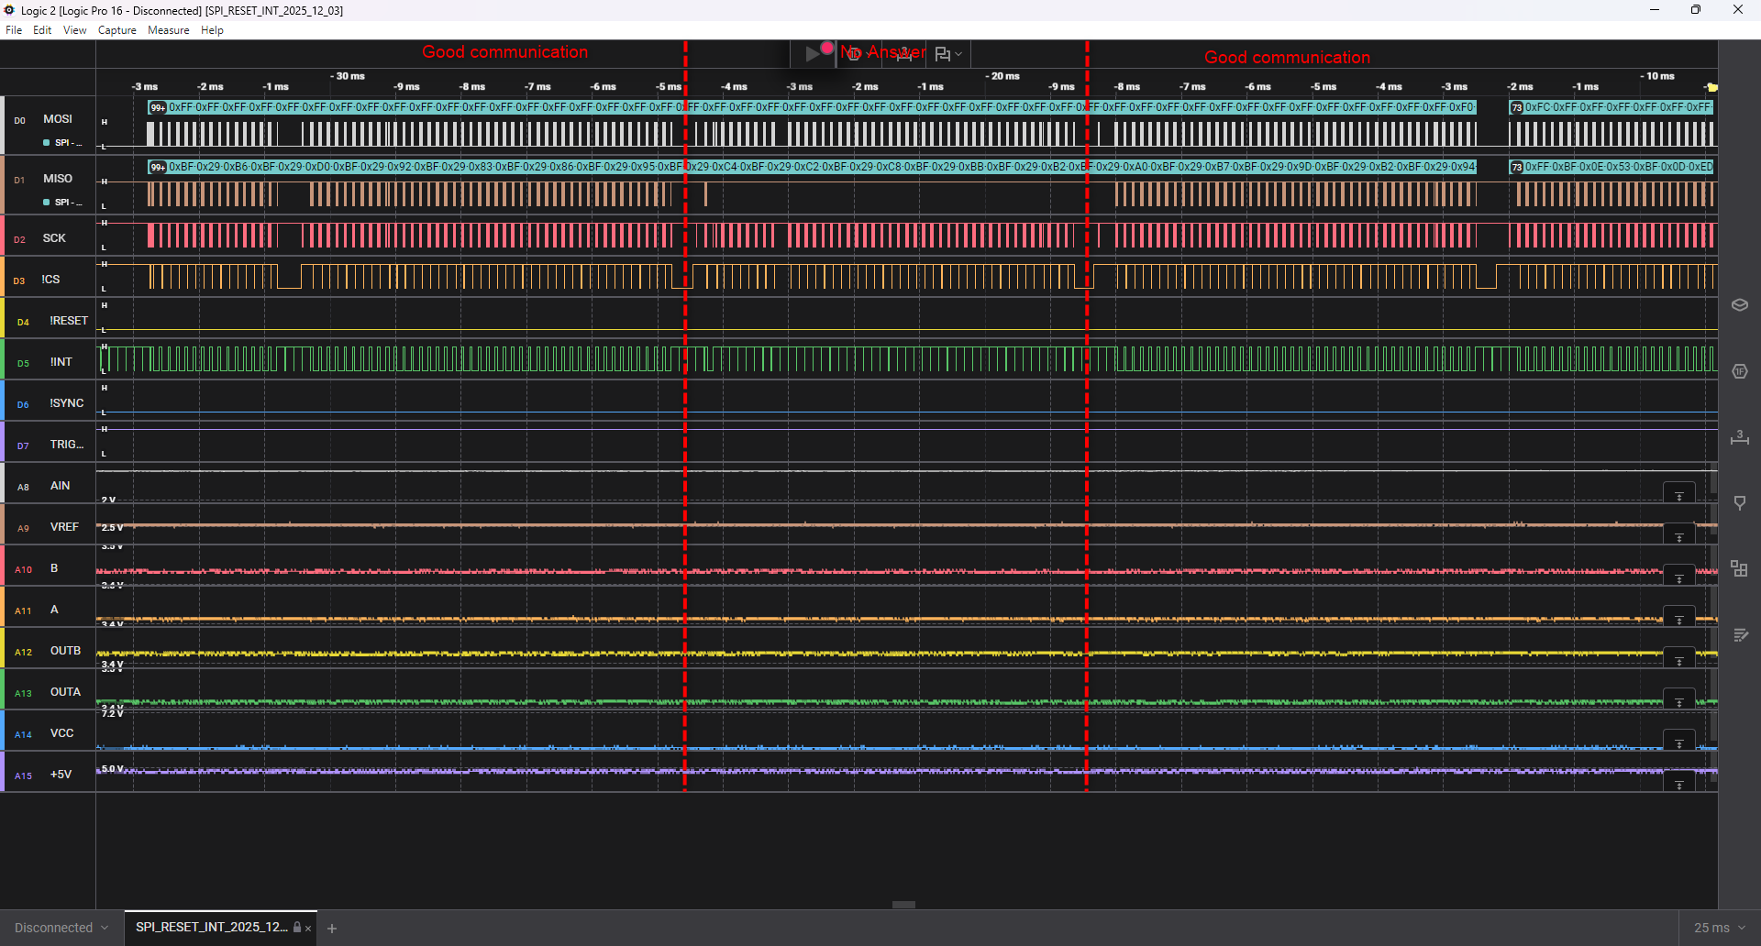Select the !RESET channel label
Viewport: 1761px width, 946px height.
coord(69,321)
